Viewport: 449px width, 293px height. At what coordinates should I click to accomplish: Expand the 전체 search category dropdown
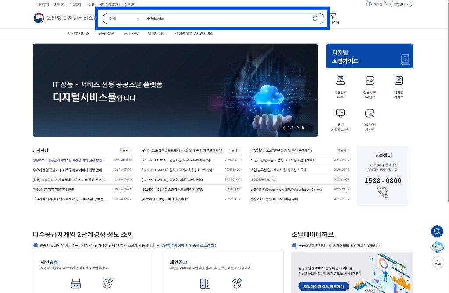125,18
